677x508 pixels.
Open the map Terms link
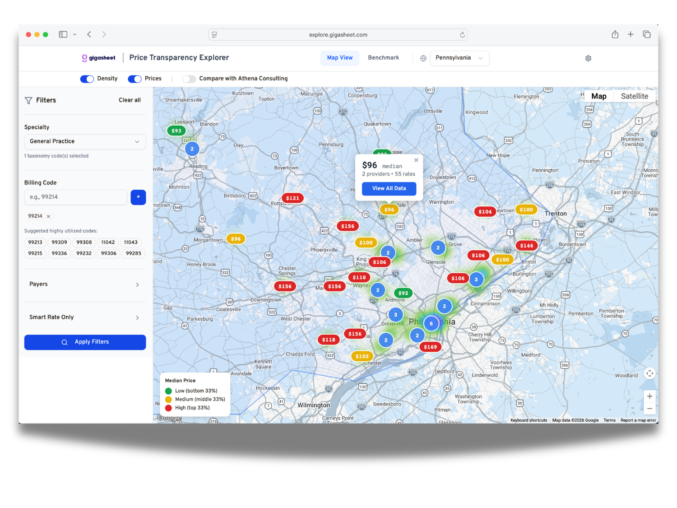click(609, 420)
